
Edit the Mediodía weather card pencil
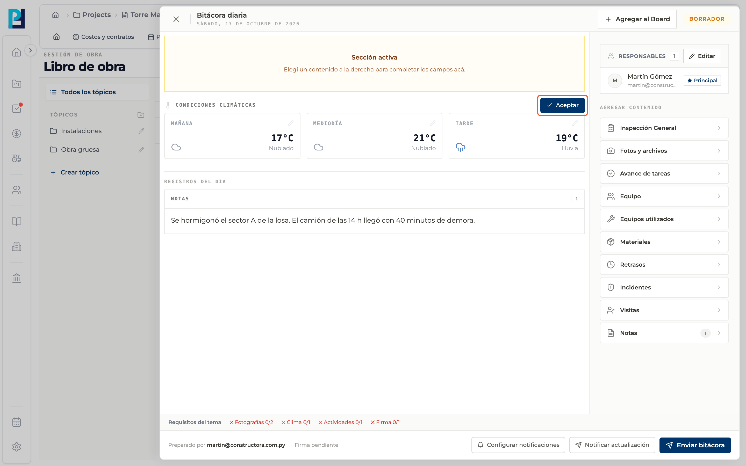(433, 123)
